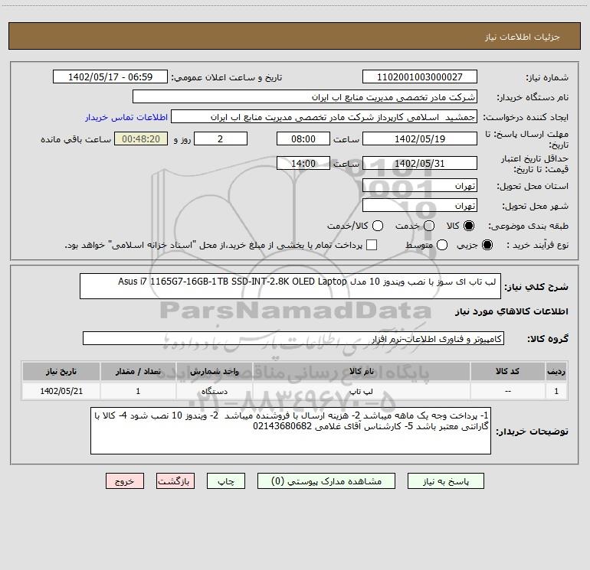Screen dimensions: 590x570
Task: Click the deadline hour field 08:00
Action: 303,138
